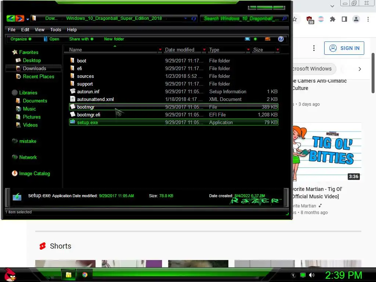Screen dimensions: 376x282
Task: Expand address bar history dropdown
Action: [185, 18]
